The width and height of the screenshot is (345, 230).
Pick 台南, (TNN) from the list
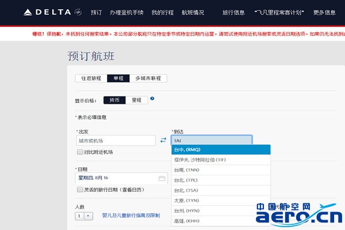[x=221, y=170]
